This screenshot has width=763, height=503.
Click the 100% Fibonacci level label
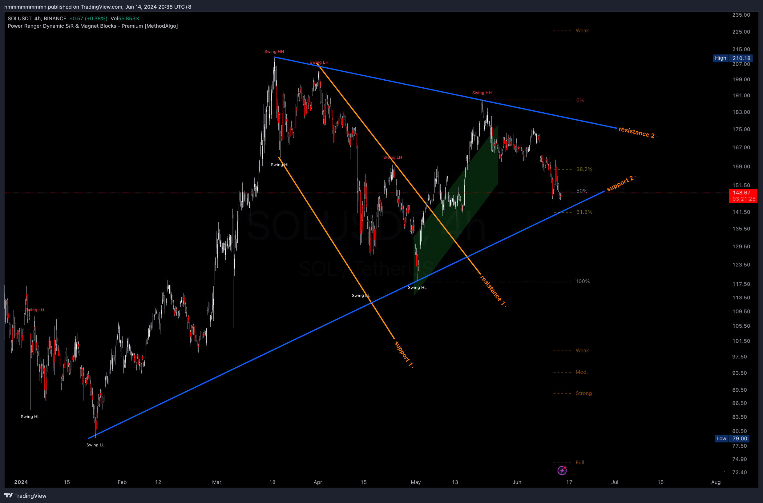(582, 281)
